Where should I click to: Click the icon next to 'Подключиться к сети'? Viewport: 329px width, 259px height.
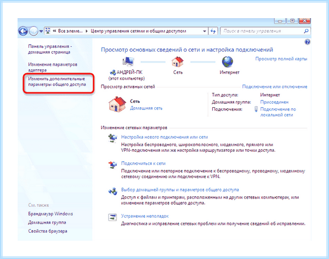pos(112,164)
